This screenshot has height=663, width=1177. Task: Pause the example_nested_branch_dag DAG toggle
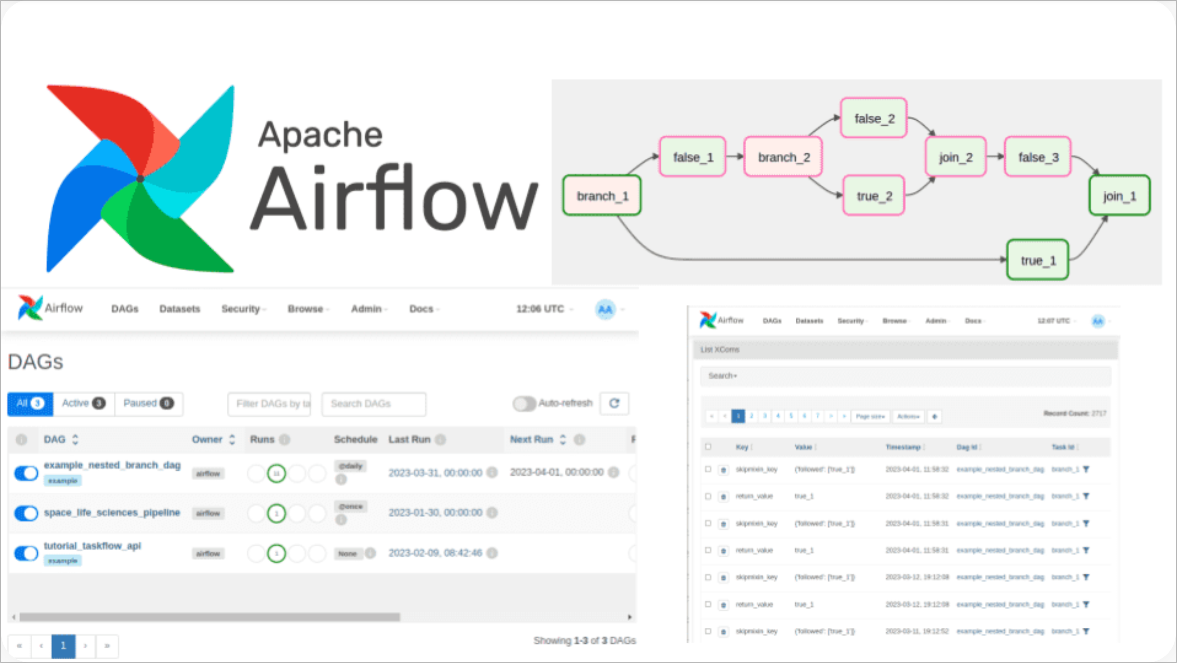click(x=26, y=474)
